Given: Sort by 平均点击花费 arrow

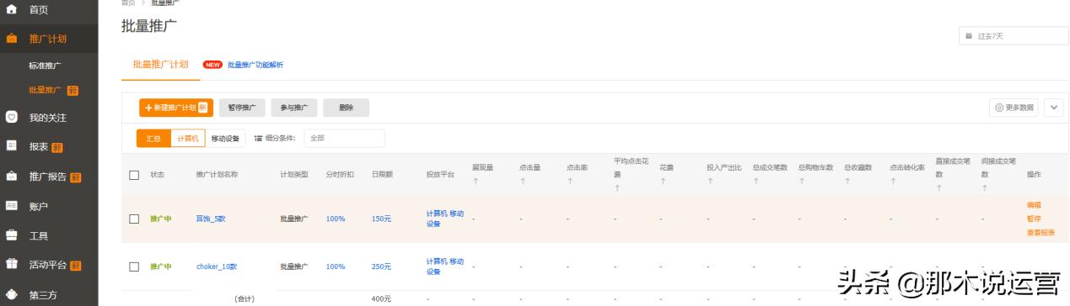Looking at the screenshot, I should tap(617, 188).
